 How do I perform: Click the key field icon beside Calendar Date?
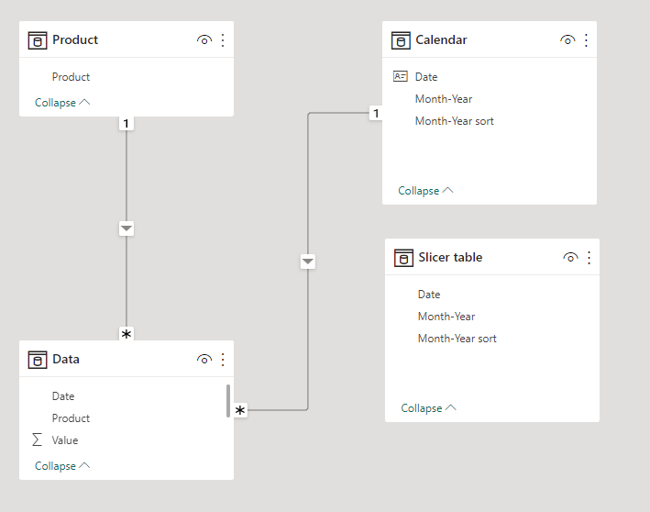(400, 76)
